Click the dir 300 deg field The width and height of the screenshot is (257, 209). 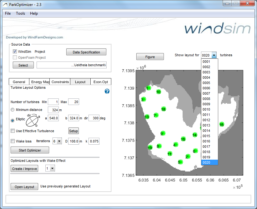[94, 118]
